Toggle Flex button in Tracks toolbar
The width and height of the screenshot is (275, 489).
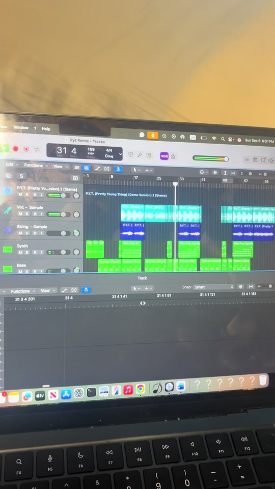click(x=107, y=169)
